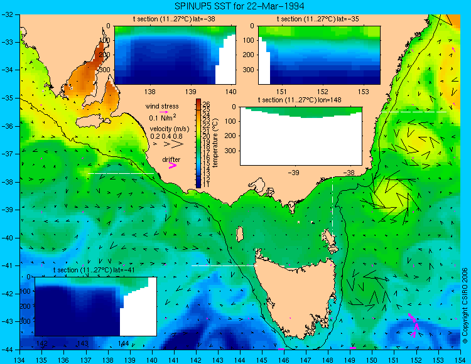Select the inset title ending lat=-38

click(x=174, y=19)
